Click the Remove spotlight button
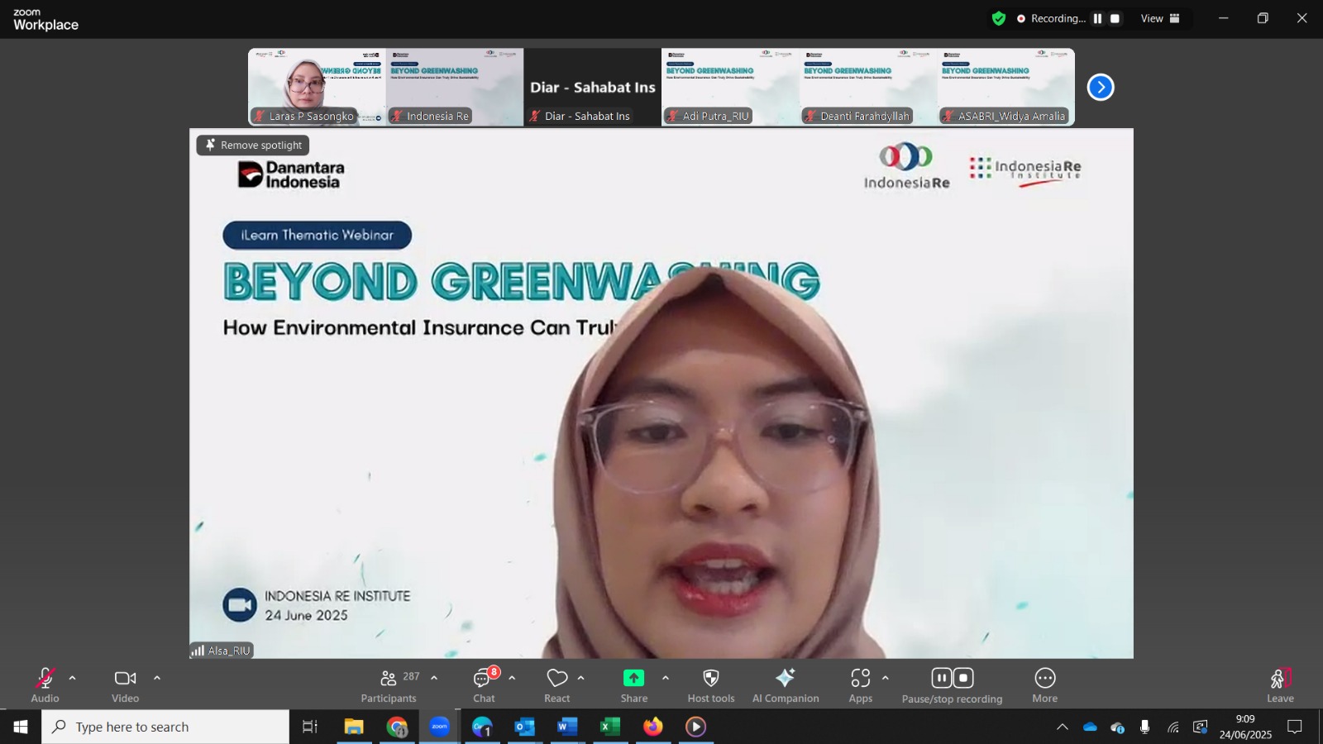The width and height of the screenshot is (1323, 744). (x=253, y=145)
